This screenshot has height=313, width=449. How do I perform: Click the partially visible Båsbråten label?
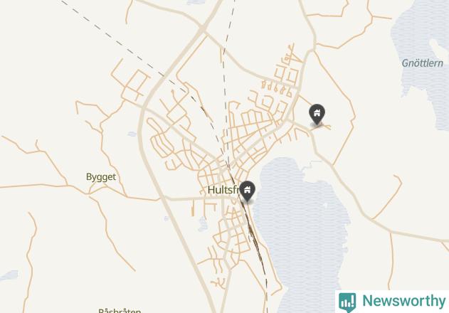point(120,310)
